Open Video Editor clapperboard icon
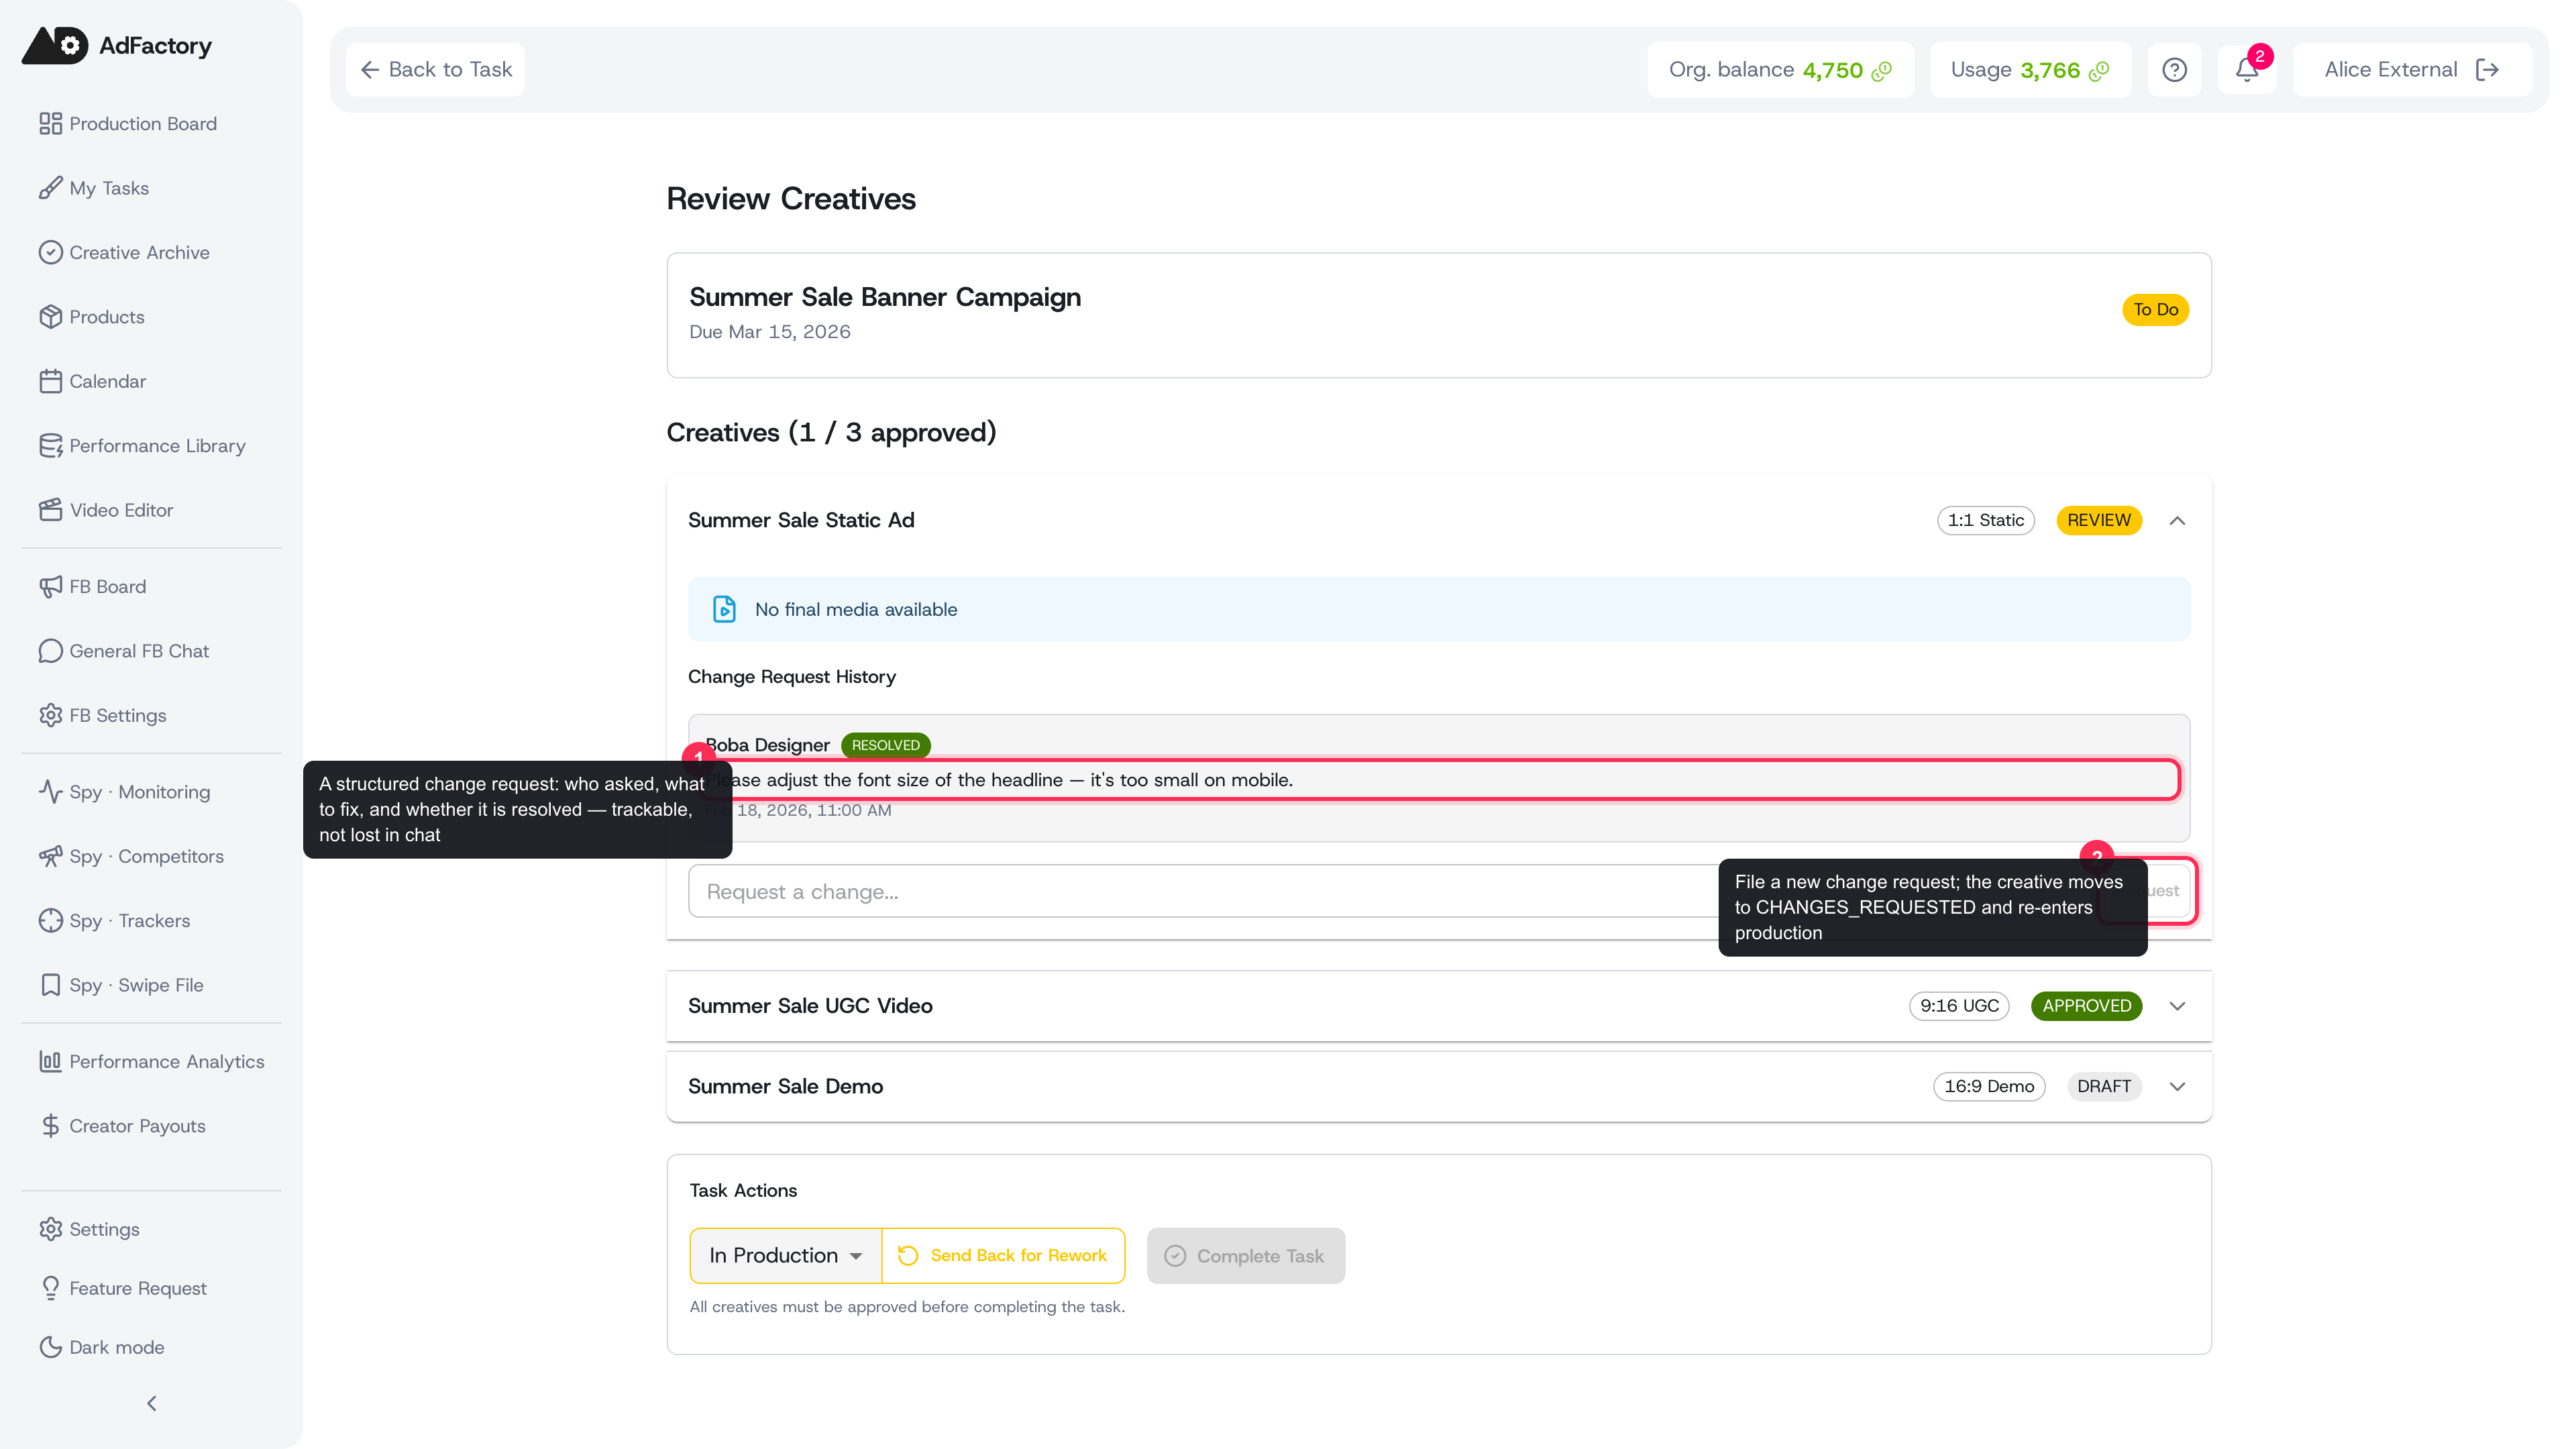 click(x=50, y=510)
